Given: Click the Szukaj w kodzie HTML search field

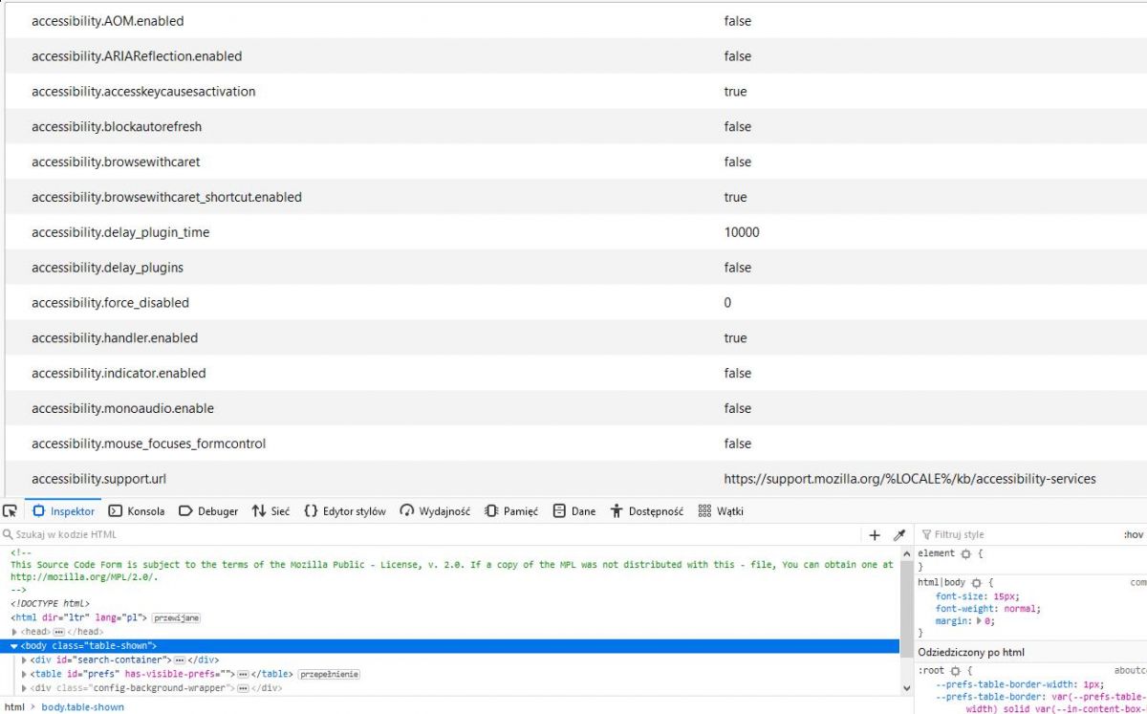Looking at the screenshot, I should tap(430, 535).
